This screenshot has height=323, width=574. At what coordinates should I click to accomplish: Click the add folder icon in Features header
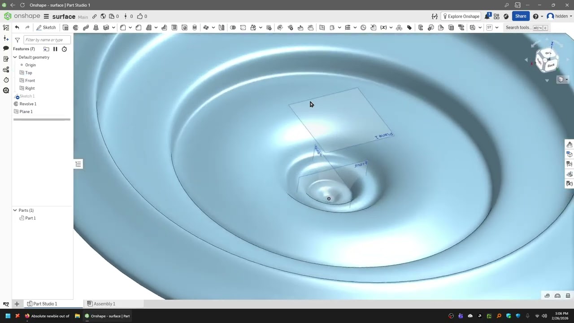[46, 49]
